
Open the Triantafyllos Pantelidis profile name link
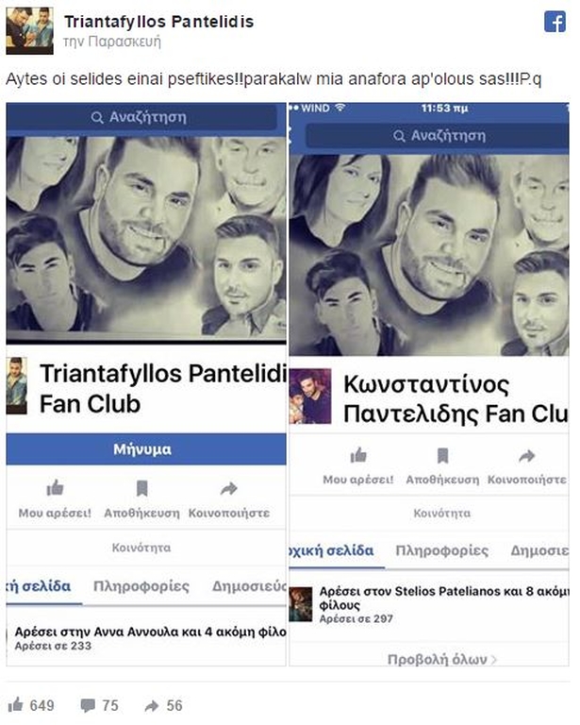coord(158,22)
